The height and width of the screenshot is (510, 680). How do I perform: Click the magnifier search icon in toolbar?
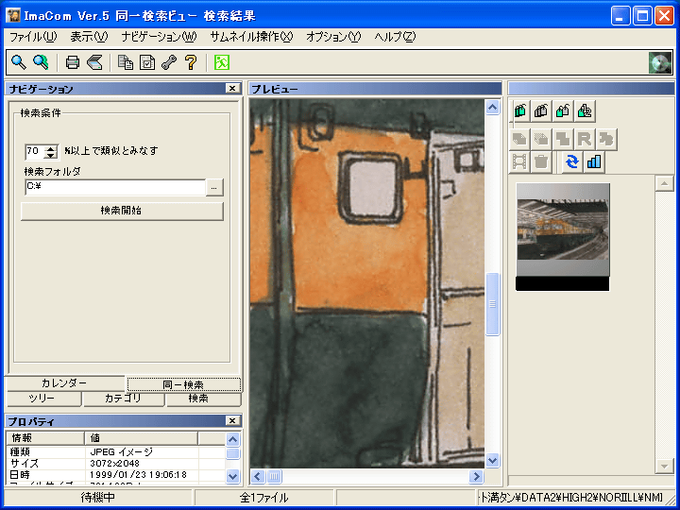coord(19,62)
